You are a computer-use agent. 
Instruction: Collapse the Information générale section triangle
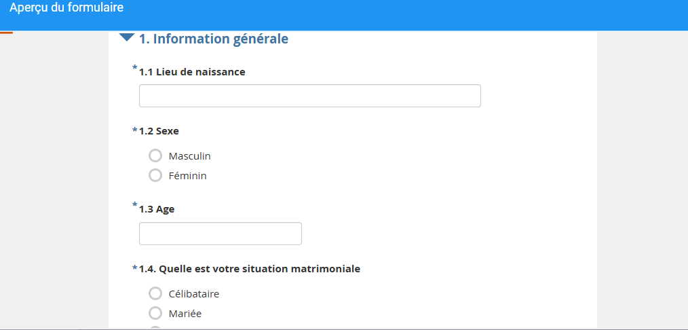coord(127,38)
